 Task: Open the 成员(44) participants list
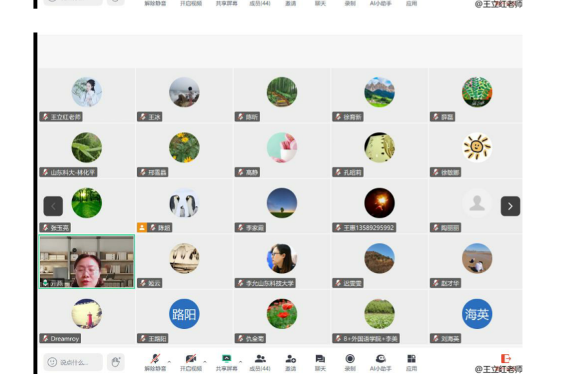pos(260,359)
